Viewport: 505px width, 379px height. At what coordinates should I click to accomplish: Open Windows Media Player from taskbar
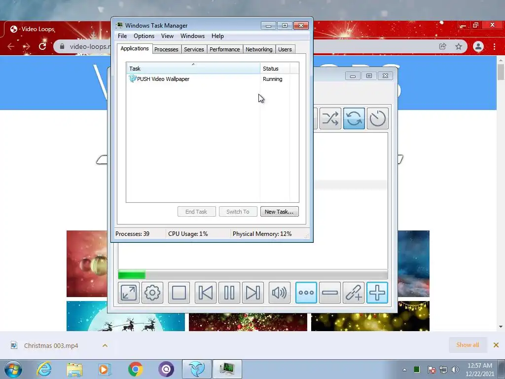pyautogui.click(x=105, y=369)
